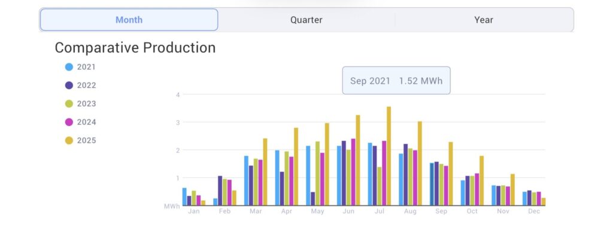Click the short purple May 2022 bar

click(312, 198)
